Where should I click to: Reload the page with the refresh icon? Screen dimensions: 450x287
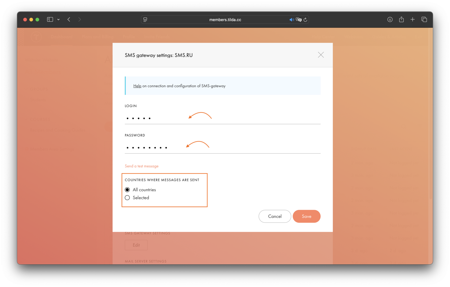305,20
